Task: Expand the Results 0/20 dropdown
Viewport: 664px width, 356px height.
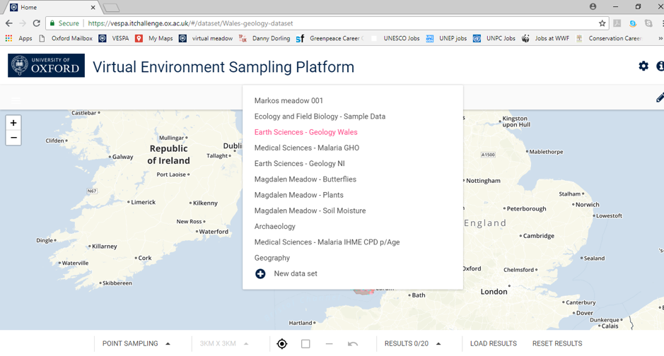Action: pyautogui.click(x=413, y=344)
